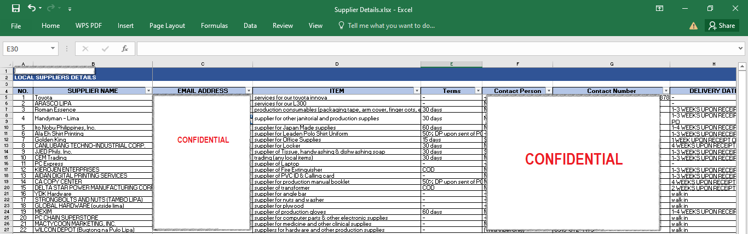748x234 pixels.
Task: Open the Contact Number filter dropdown
Action: pos(666,91)
